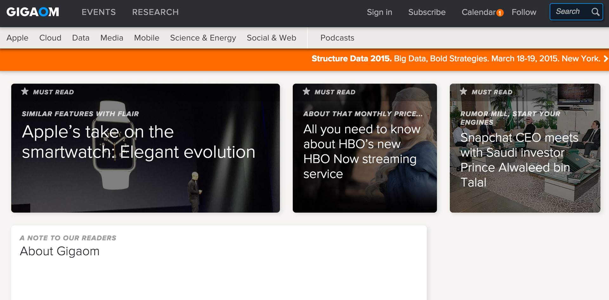Click Subscribe link
Image resolution: width=609 pixels, height=300 pixels.
(x=427, y=12)
